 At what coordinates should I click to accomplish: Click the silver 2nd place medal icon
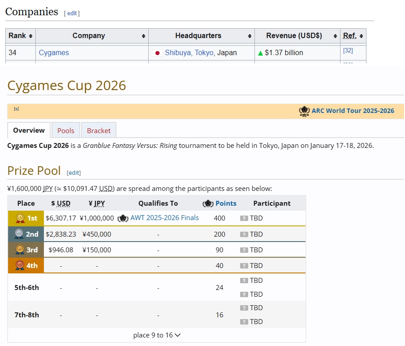(19, 234)
